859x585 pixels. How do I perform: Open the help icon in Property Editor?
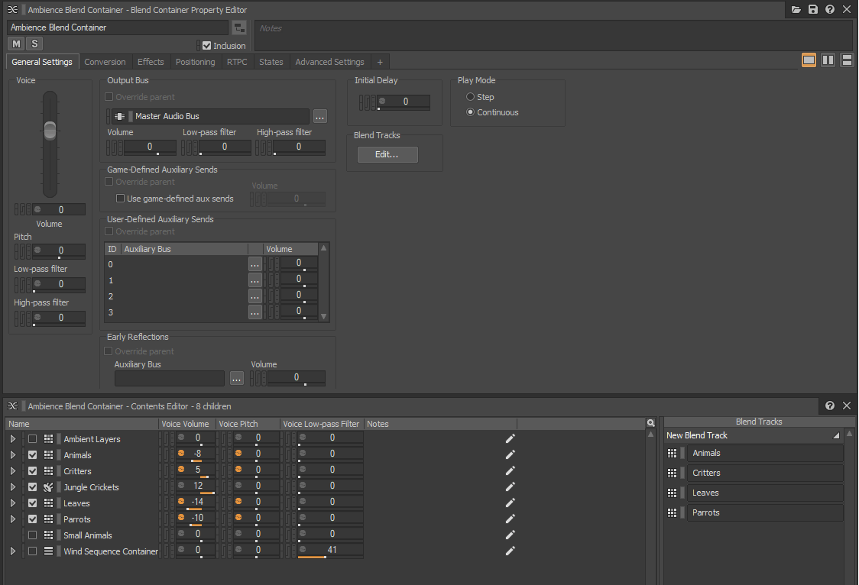(829, 10)
